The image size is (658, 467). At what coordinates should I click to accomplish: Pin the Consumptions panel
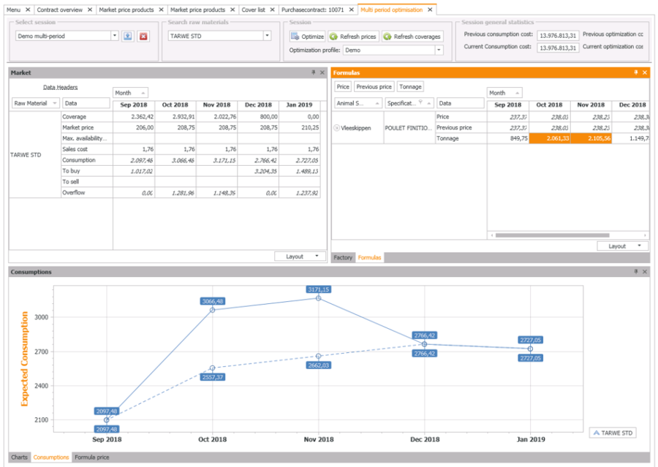[x=635, y=272]
